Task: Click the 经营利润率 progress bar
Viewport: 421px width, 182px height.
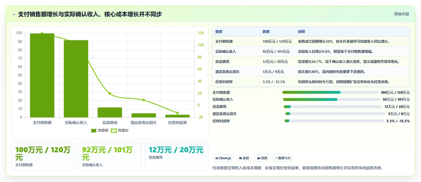Action: (334, 121)
